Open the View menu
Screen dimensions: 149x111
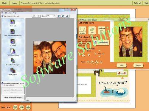pos(10,13)
